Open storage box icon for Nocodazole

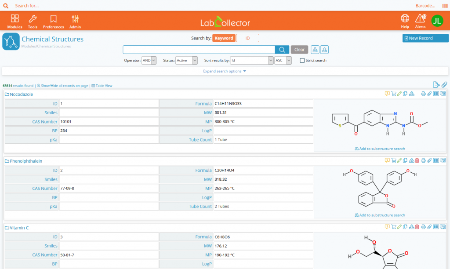click(x=443, y=94)
